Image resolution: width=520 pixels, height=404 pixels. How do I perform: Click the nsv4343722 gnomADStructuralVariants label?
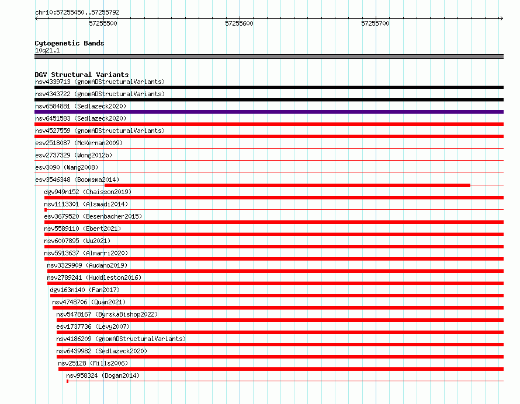100,94
